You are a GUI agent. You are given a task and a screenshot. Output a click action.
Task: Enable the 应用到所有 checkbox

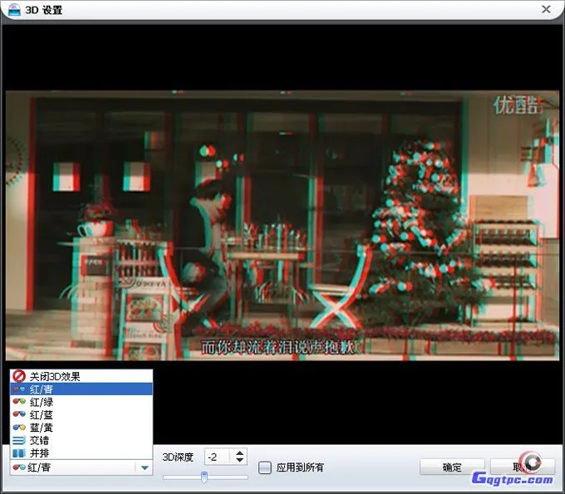265,467
